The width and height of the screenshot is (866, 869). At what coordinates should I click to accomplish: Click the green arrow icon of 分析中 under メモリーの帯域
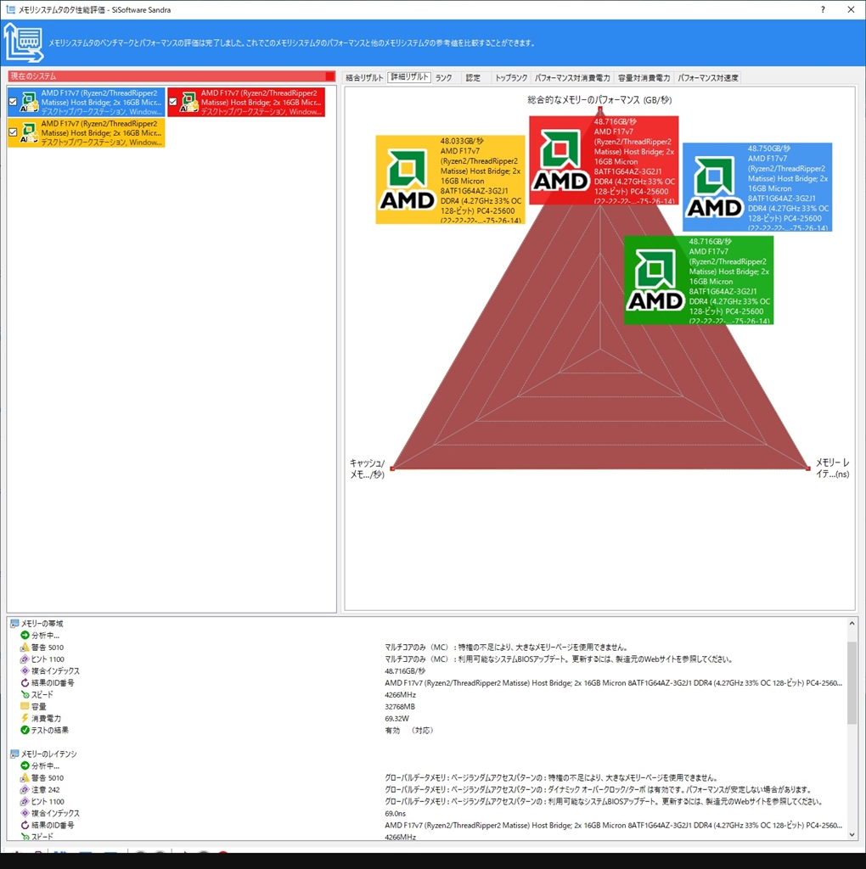click(x=25, y=635)
